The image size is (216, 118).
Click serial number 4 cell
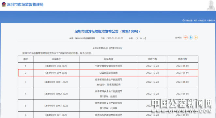pos(25,94)
